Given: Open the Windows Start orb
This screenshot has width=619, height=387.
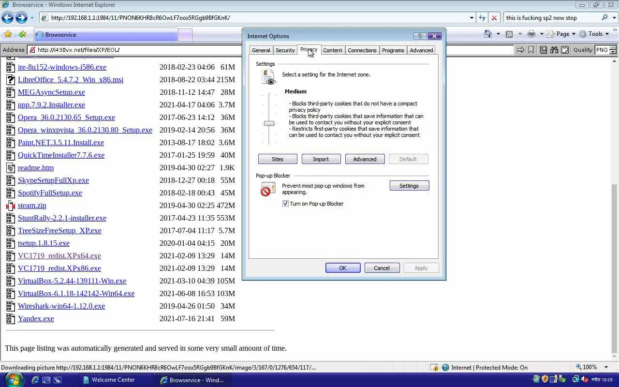Looking at the screenshot, I should click(15, 380).
